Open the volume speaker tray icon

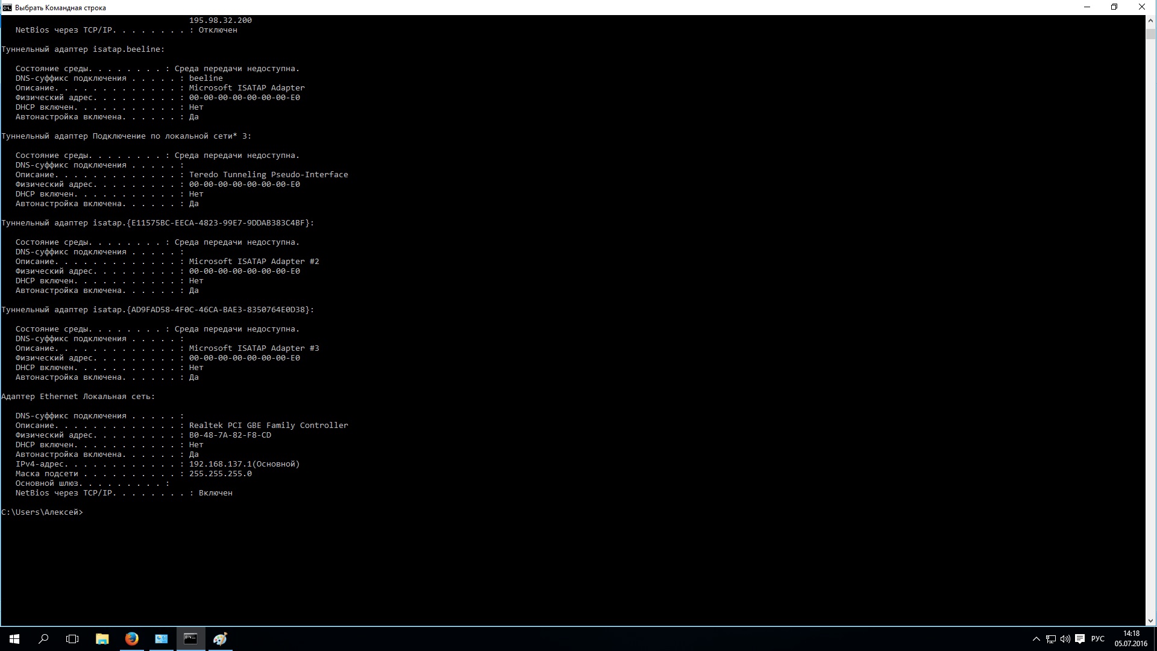pos(1065,639)
